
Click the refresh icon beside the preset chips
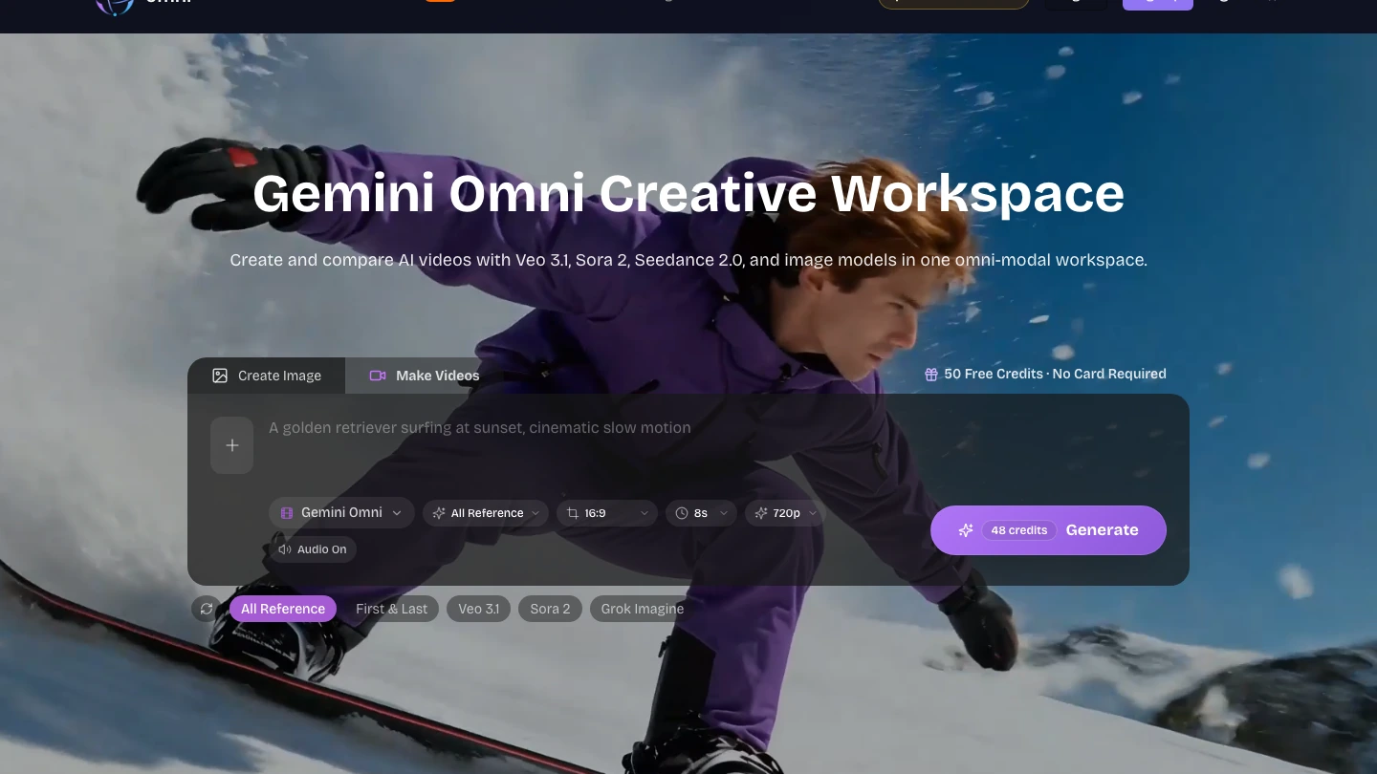tap(206, 609)
